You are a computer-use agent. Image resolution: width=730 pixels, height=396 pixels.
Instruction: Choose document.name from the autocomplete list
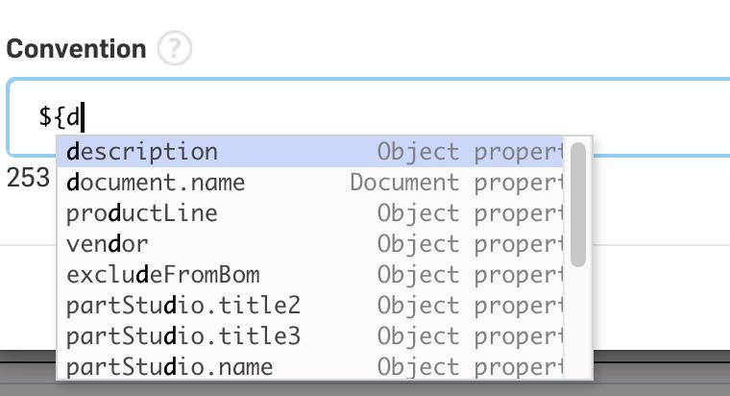click(x=157, y=183)
